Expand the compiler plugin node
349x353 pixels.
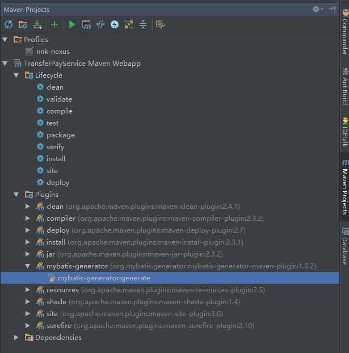tap(27, 218)
